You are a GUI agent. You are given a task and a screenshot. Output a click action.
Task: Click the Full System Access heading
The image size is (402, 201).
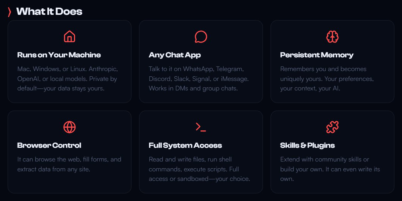pyautogui.click(x=185, y=145)
